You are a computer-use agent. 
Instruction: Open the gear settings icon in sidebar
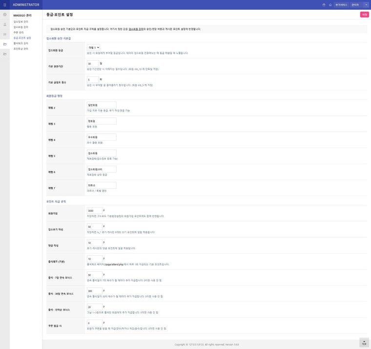pos(5,15)
